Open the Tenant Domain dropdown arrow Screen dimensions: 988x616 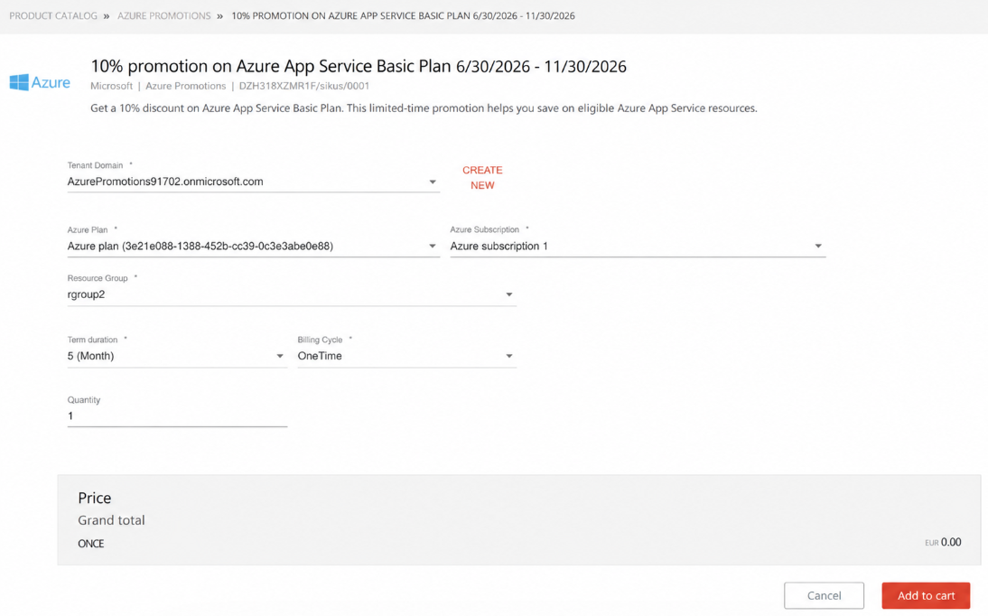[x=433, y=182]
